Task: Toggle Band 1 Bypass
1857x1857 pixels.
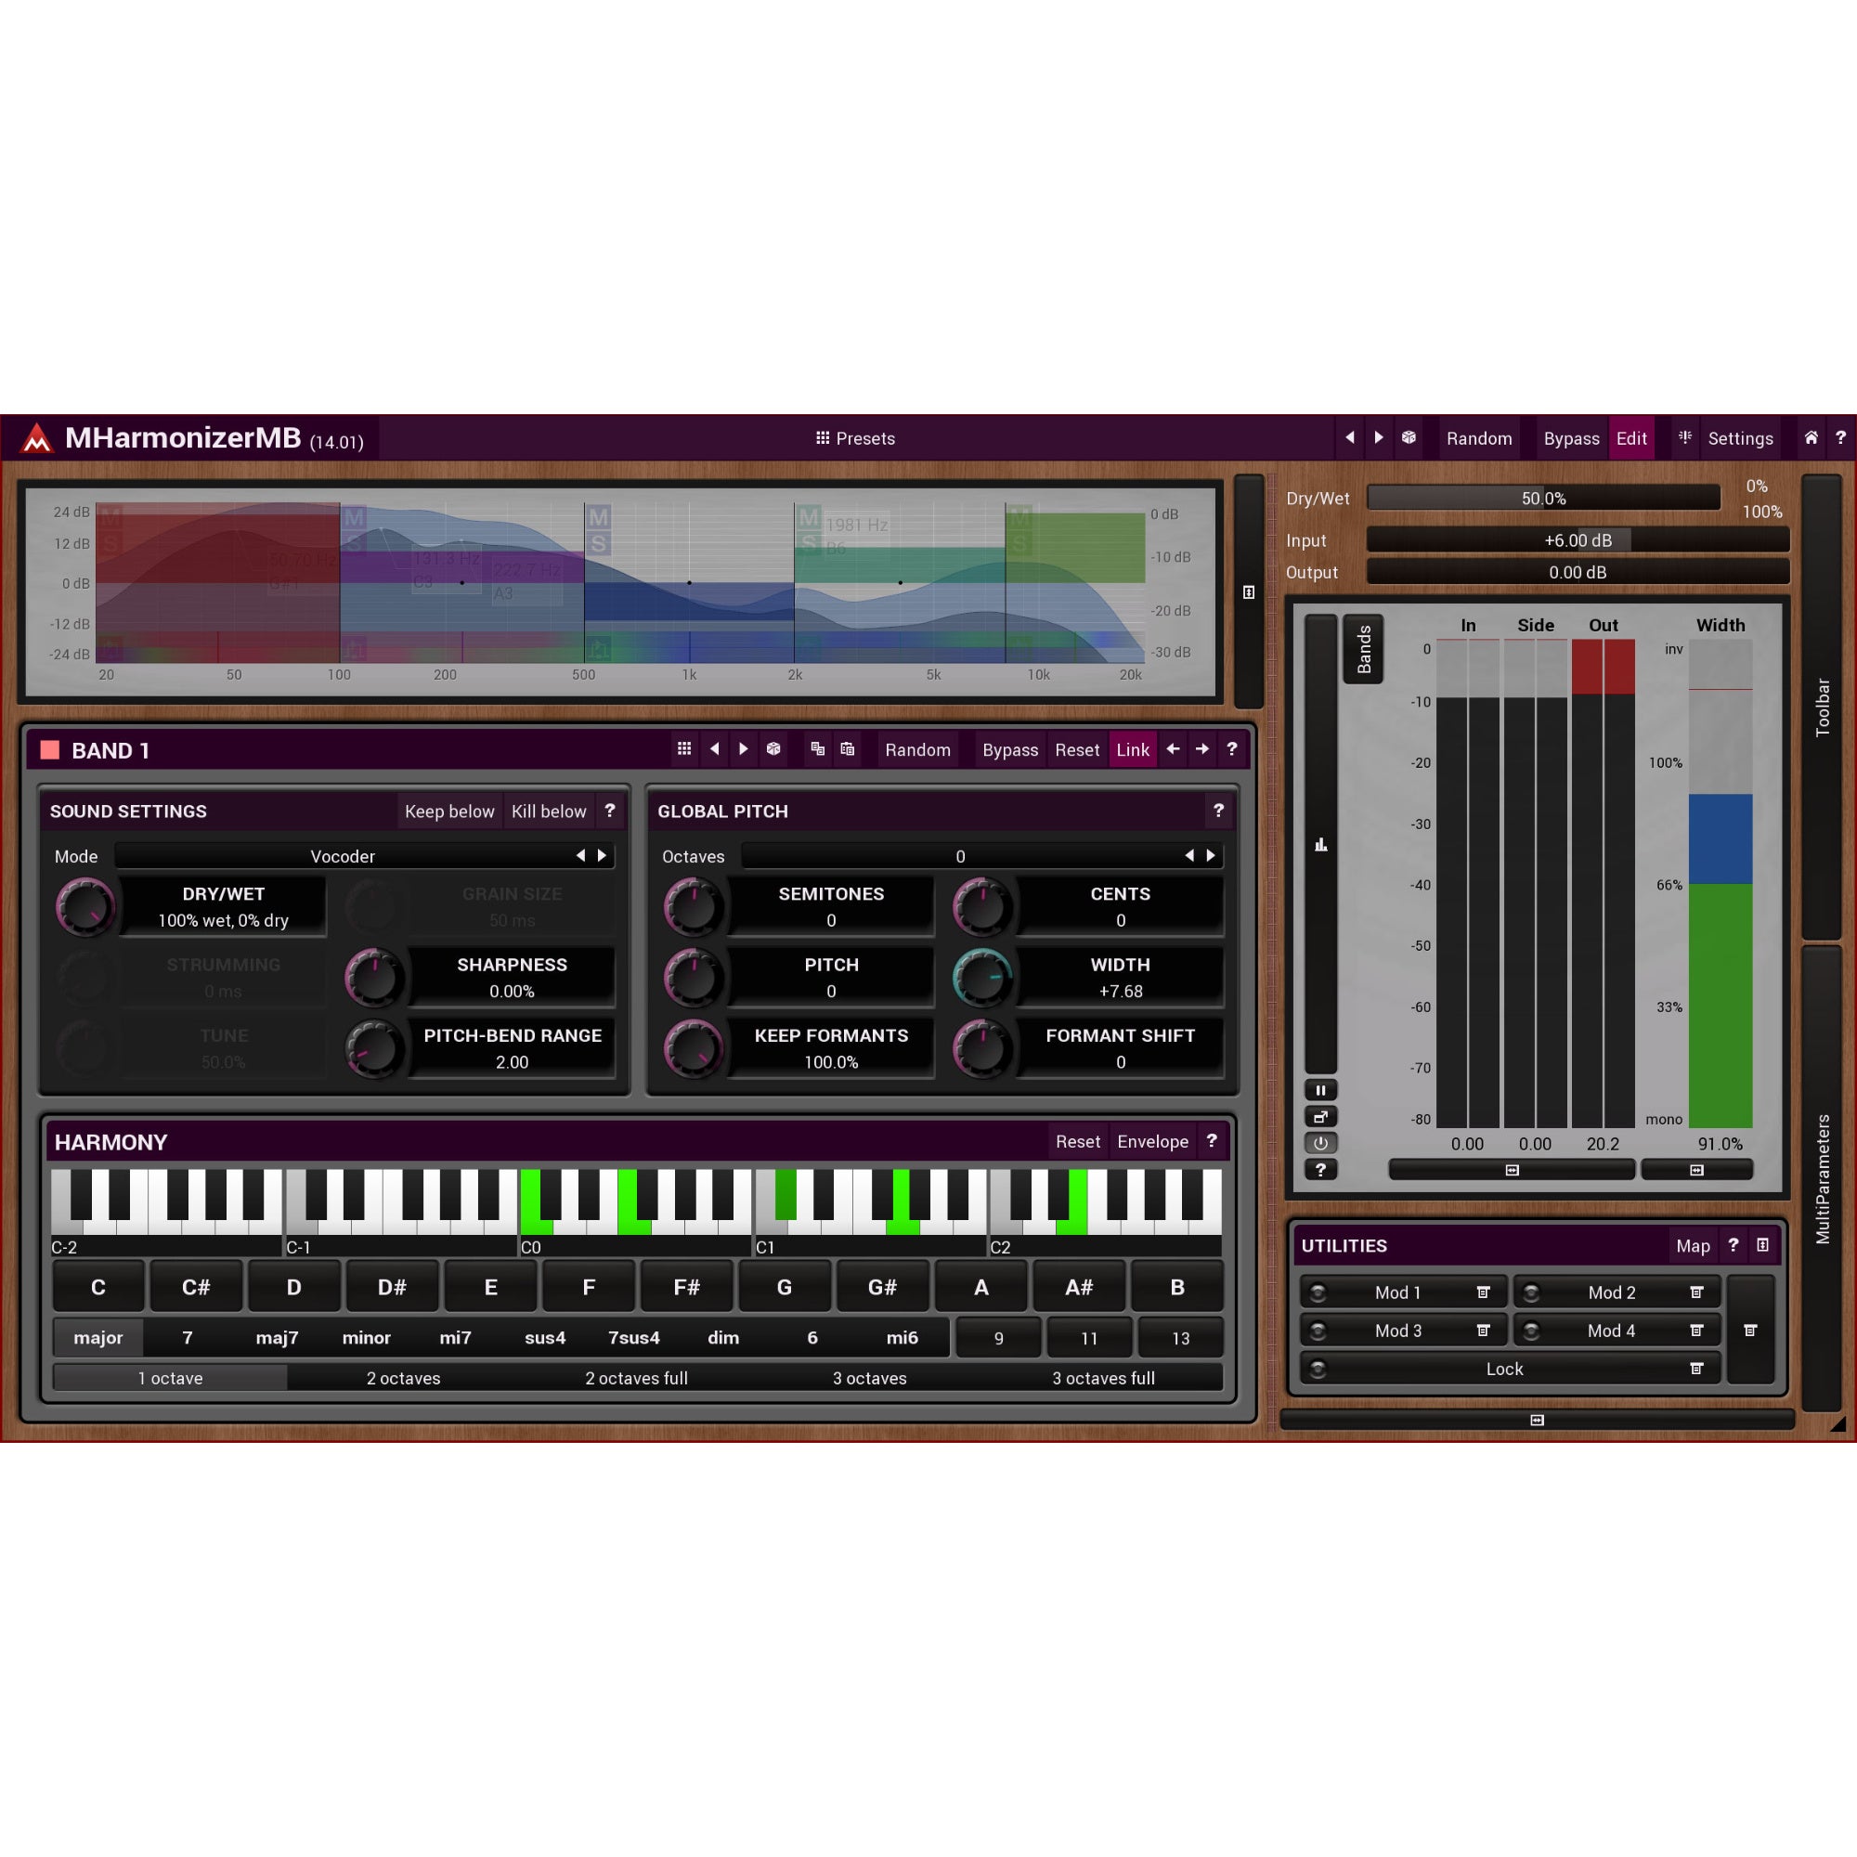Action: click(1010, 749)
